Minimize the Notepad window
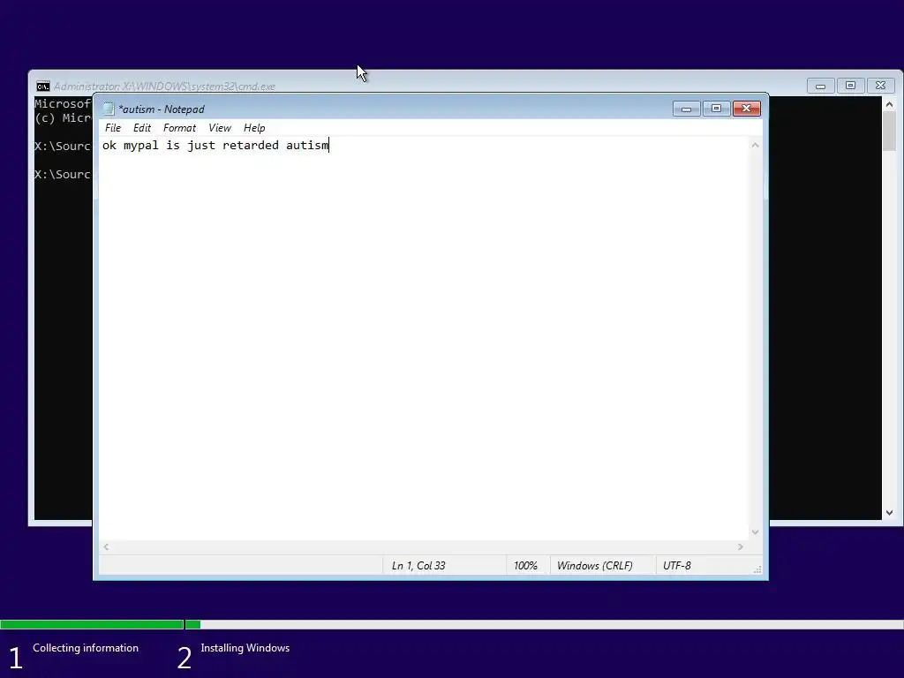This screenshot has width=904, height=678. 686,109
